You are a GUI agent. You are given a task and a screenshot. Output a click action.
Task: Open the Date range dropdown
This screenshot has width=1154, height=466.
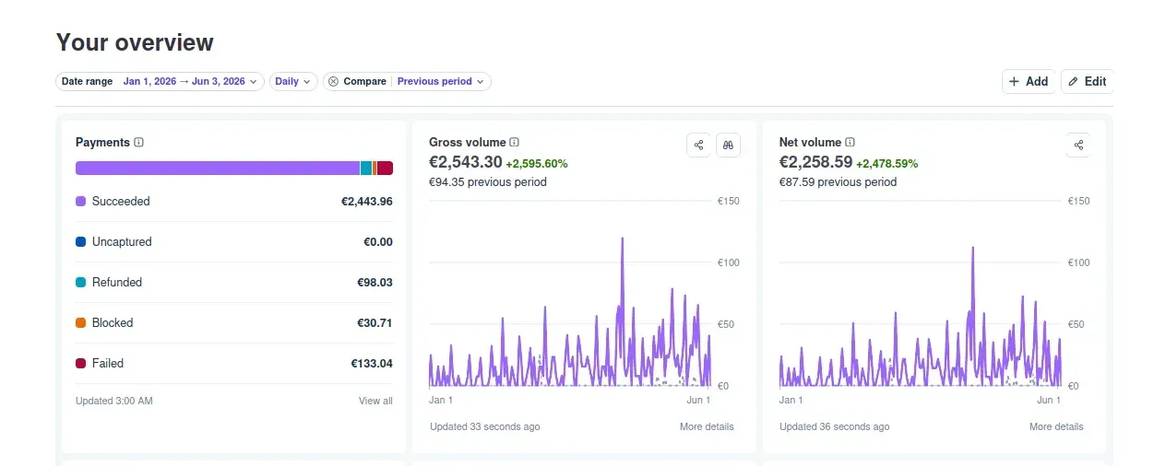click(160, 81)
